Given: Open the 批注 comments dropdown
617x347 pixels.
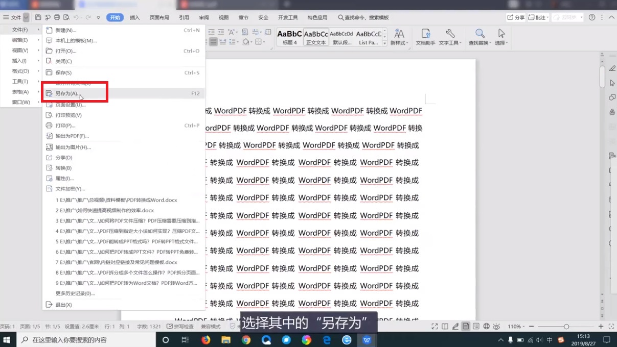Looking at the screenshot, I should click(538, 17).
